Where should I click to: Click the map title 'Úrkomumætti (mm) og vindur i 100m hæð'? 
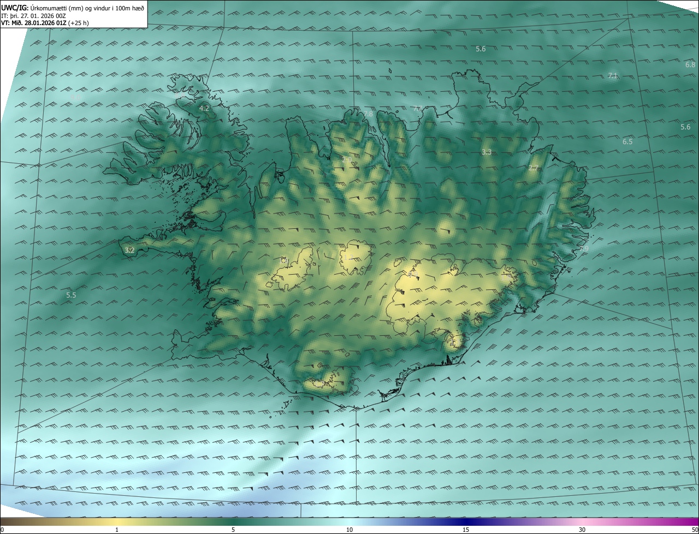pyautogui.click(x=87, y=8)
